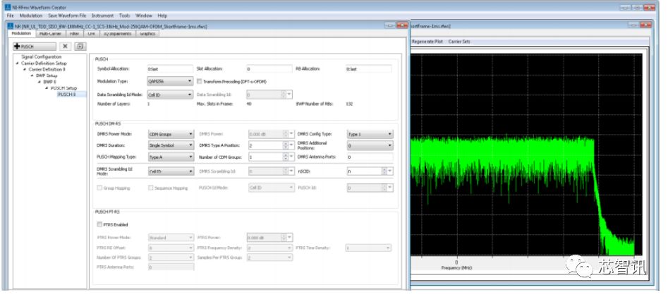668x297 pixels.
Task: Click the NR window title bar icon
Action: [11, 26]
